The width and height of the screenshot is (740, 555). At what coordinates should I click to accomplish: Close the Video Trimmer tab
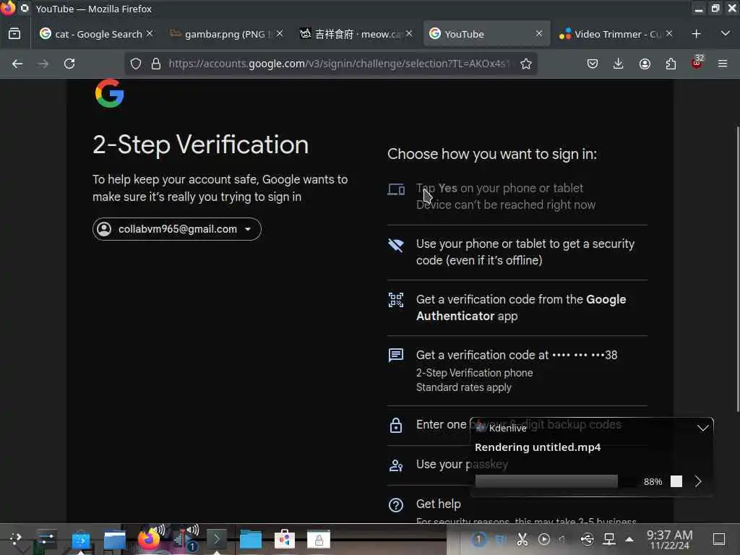tap(668, 33)
